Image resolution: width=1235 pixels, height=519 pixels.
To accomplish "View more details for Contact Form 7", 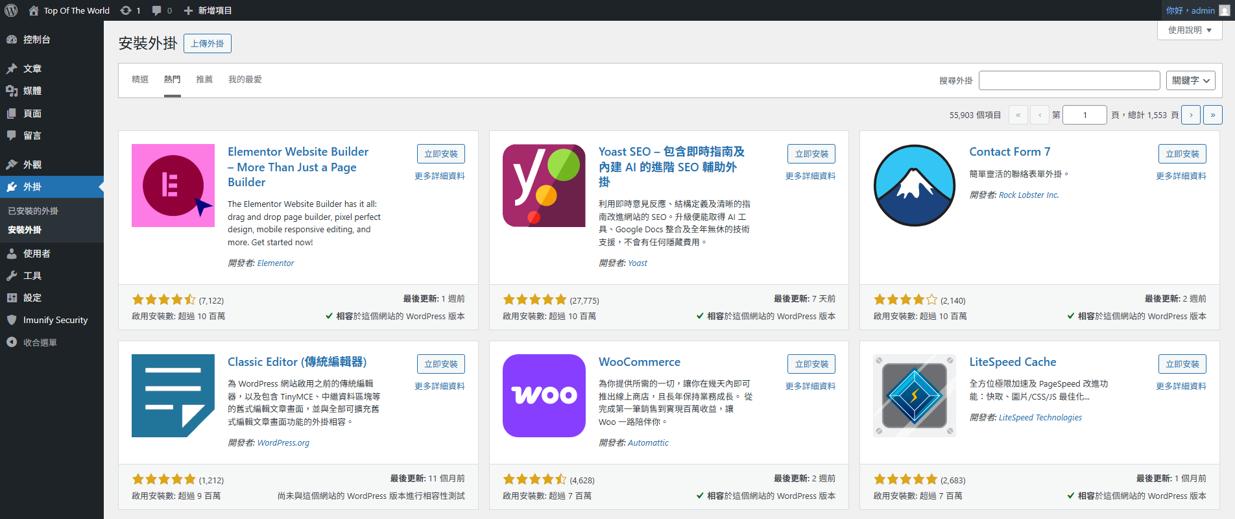I will click(x=1181, y=176).
